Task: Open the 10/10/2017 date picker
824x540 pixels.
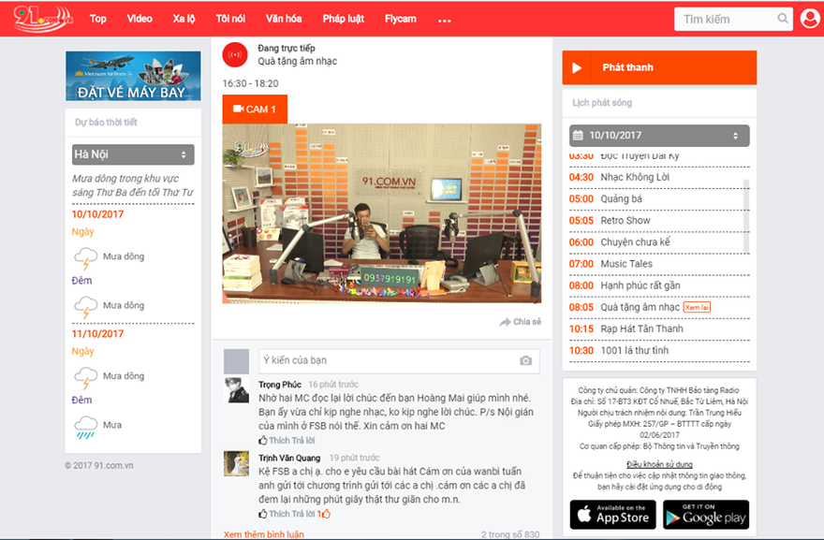Action: click(659, 136)
